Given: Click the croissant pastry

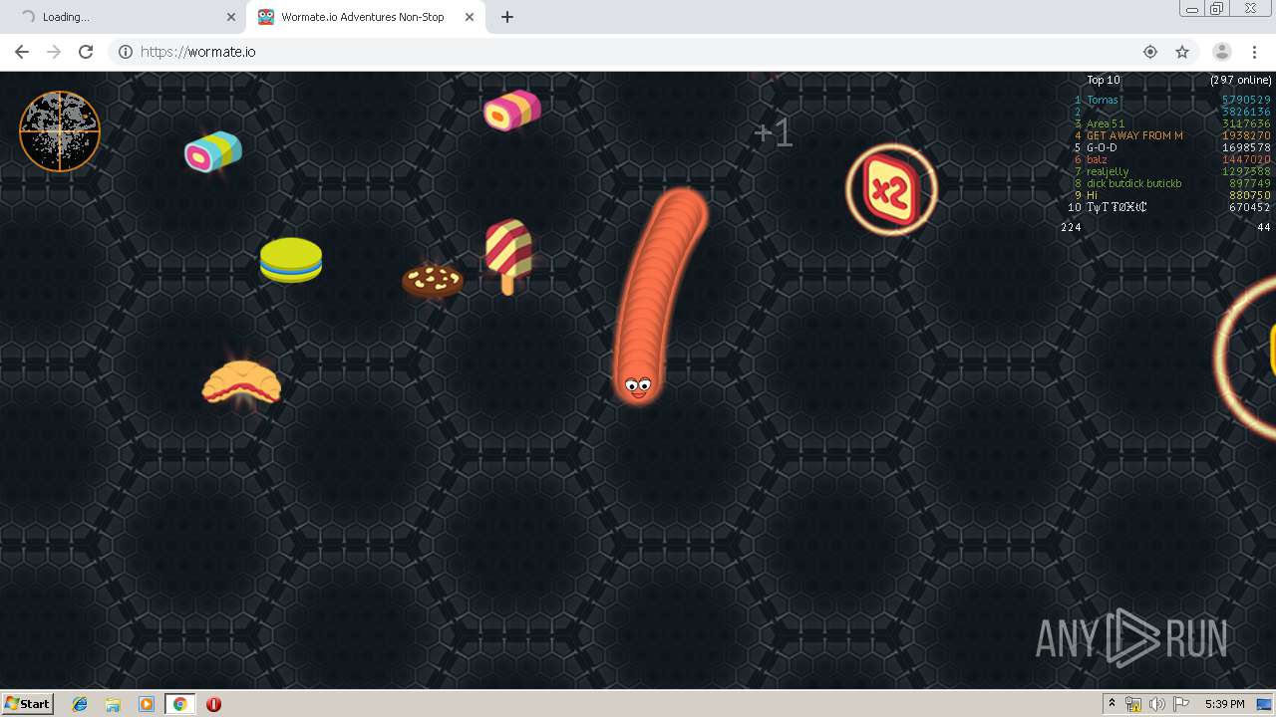Looking at the screenshot, I should click(241, 382).
